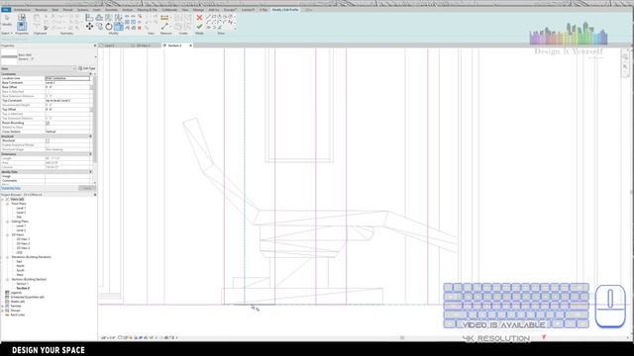Click the Apply button in Properties
Screen dimensions: 634x356
[x=86, y=188]
